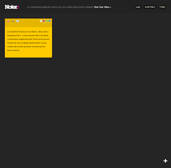Change note color to blue
The width and height of the screenshot is (171, 168).
pyautogui.click(x=50, y=21)
